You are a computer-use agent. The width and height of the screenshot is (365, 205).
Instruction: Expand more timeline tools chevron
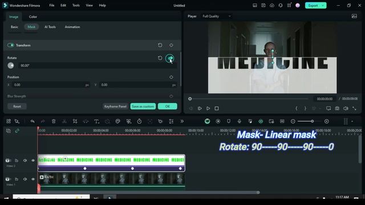(182, 121)
